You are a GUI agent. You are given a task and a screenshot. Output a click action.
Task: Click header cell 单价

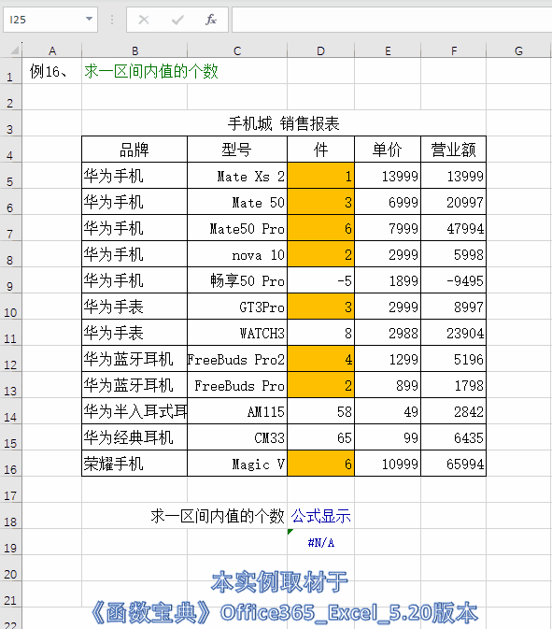388,150
